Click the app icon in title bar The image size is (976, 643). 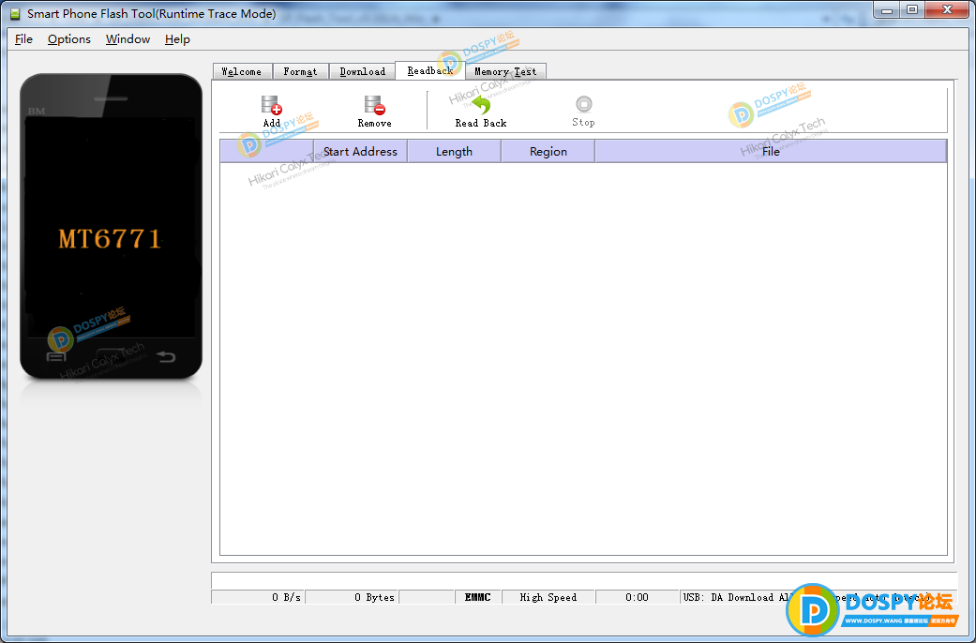point(15,14)
